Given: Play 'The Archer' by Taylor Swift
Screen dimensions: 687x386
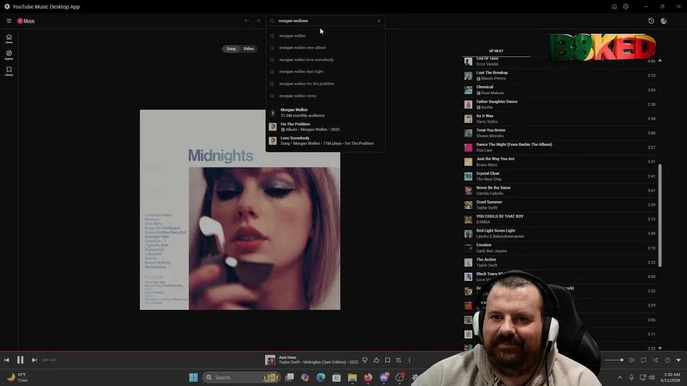Looking at the screenshot, I should pyautogui.click(x=559, y=263).
